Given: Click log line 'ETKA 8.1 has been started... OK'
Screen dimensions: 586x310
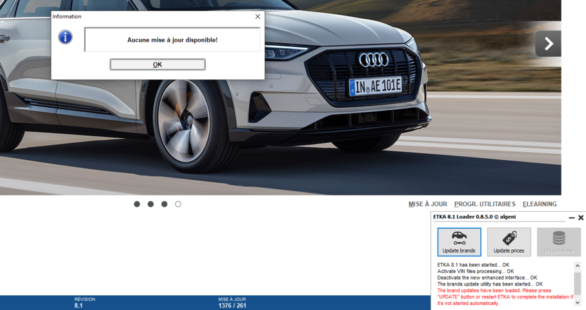Looking at the screenshot, I should 473,265.
